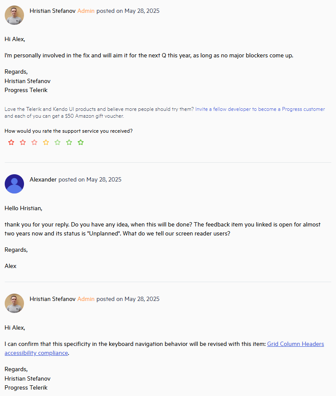Follow the 'Grid Column Headers' link
Screen dimensions: 336x396
296,344
